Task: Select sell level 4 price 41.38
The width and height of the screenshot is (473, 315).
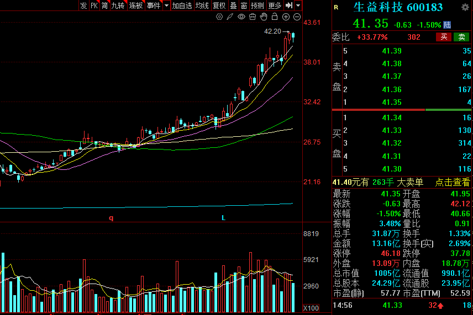Action: coord(392,63)
